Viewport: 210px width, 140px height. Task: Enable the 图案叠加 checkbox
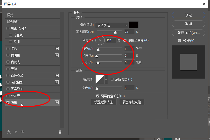pyautogui.click(x=8, y=89)
